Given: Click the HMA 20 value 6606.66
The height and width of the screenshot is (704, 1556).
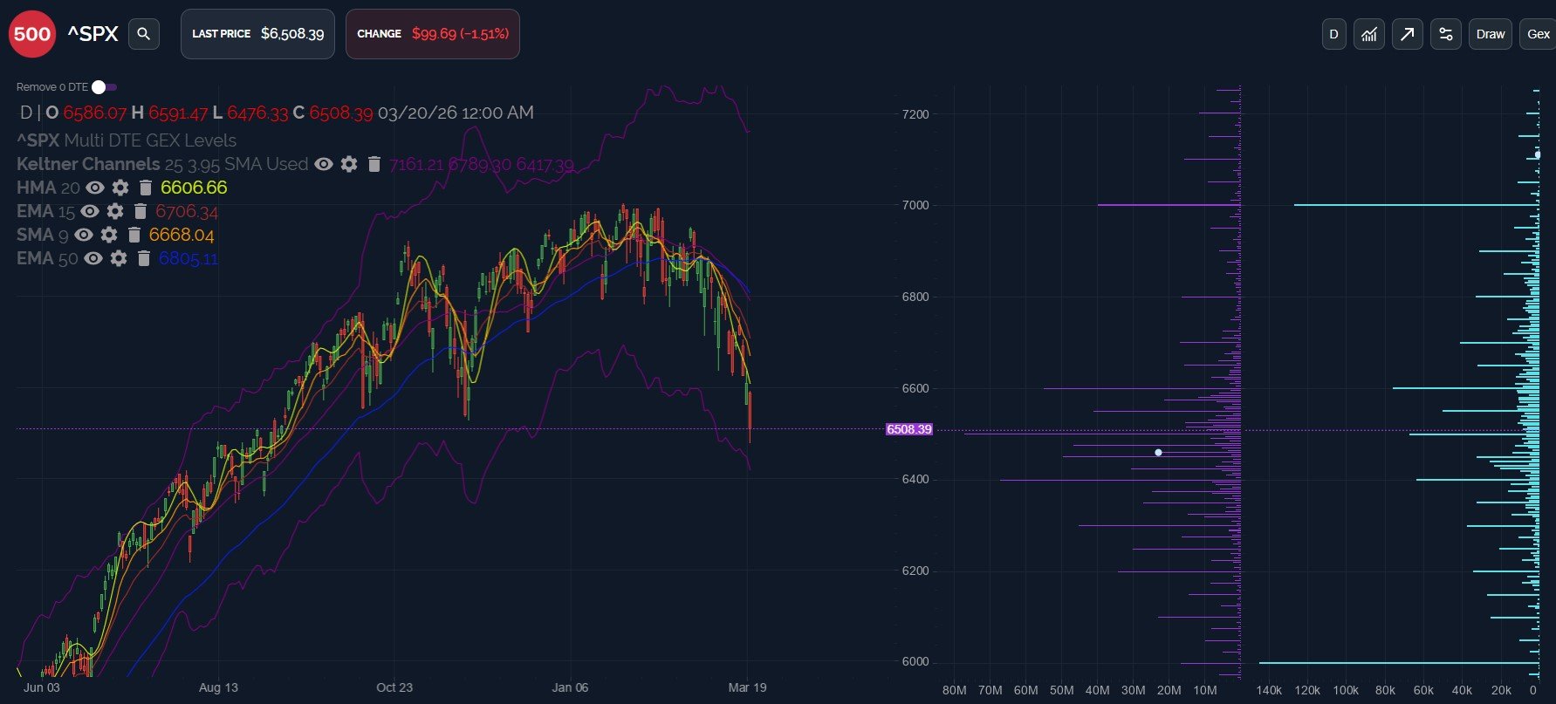Looking at the screenshot, I should [x=194, y=188].
